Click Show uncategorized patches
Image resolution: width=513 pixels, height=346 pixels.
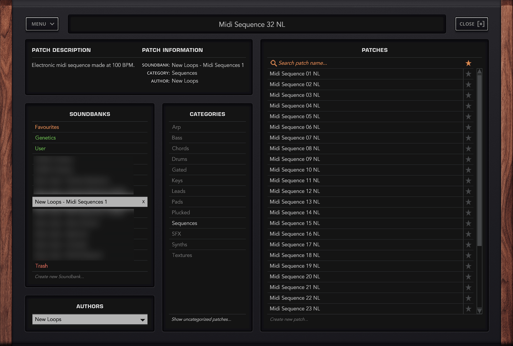click(x=202, y=319)
